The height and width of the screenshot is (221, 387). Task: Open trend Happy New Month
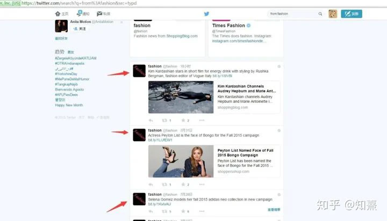click(x=69, y=105)
